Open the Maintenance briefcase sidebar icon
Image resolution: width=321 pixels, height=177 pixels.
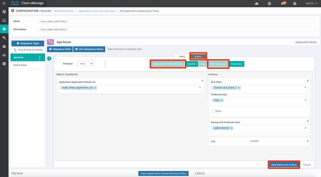point(4,46)
